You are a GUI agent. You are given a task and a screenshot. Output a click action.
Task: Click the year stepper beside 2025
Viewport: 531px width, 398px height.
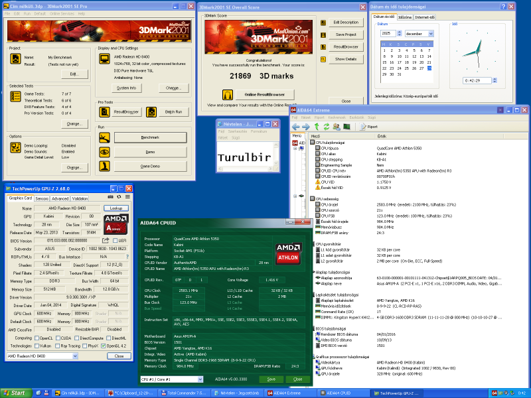400,33
